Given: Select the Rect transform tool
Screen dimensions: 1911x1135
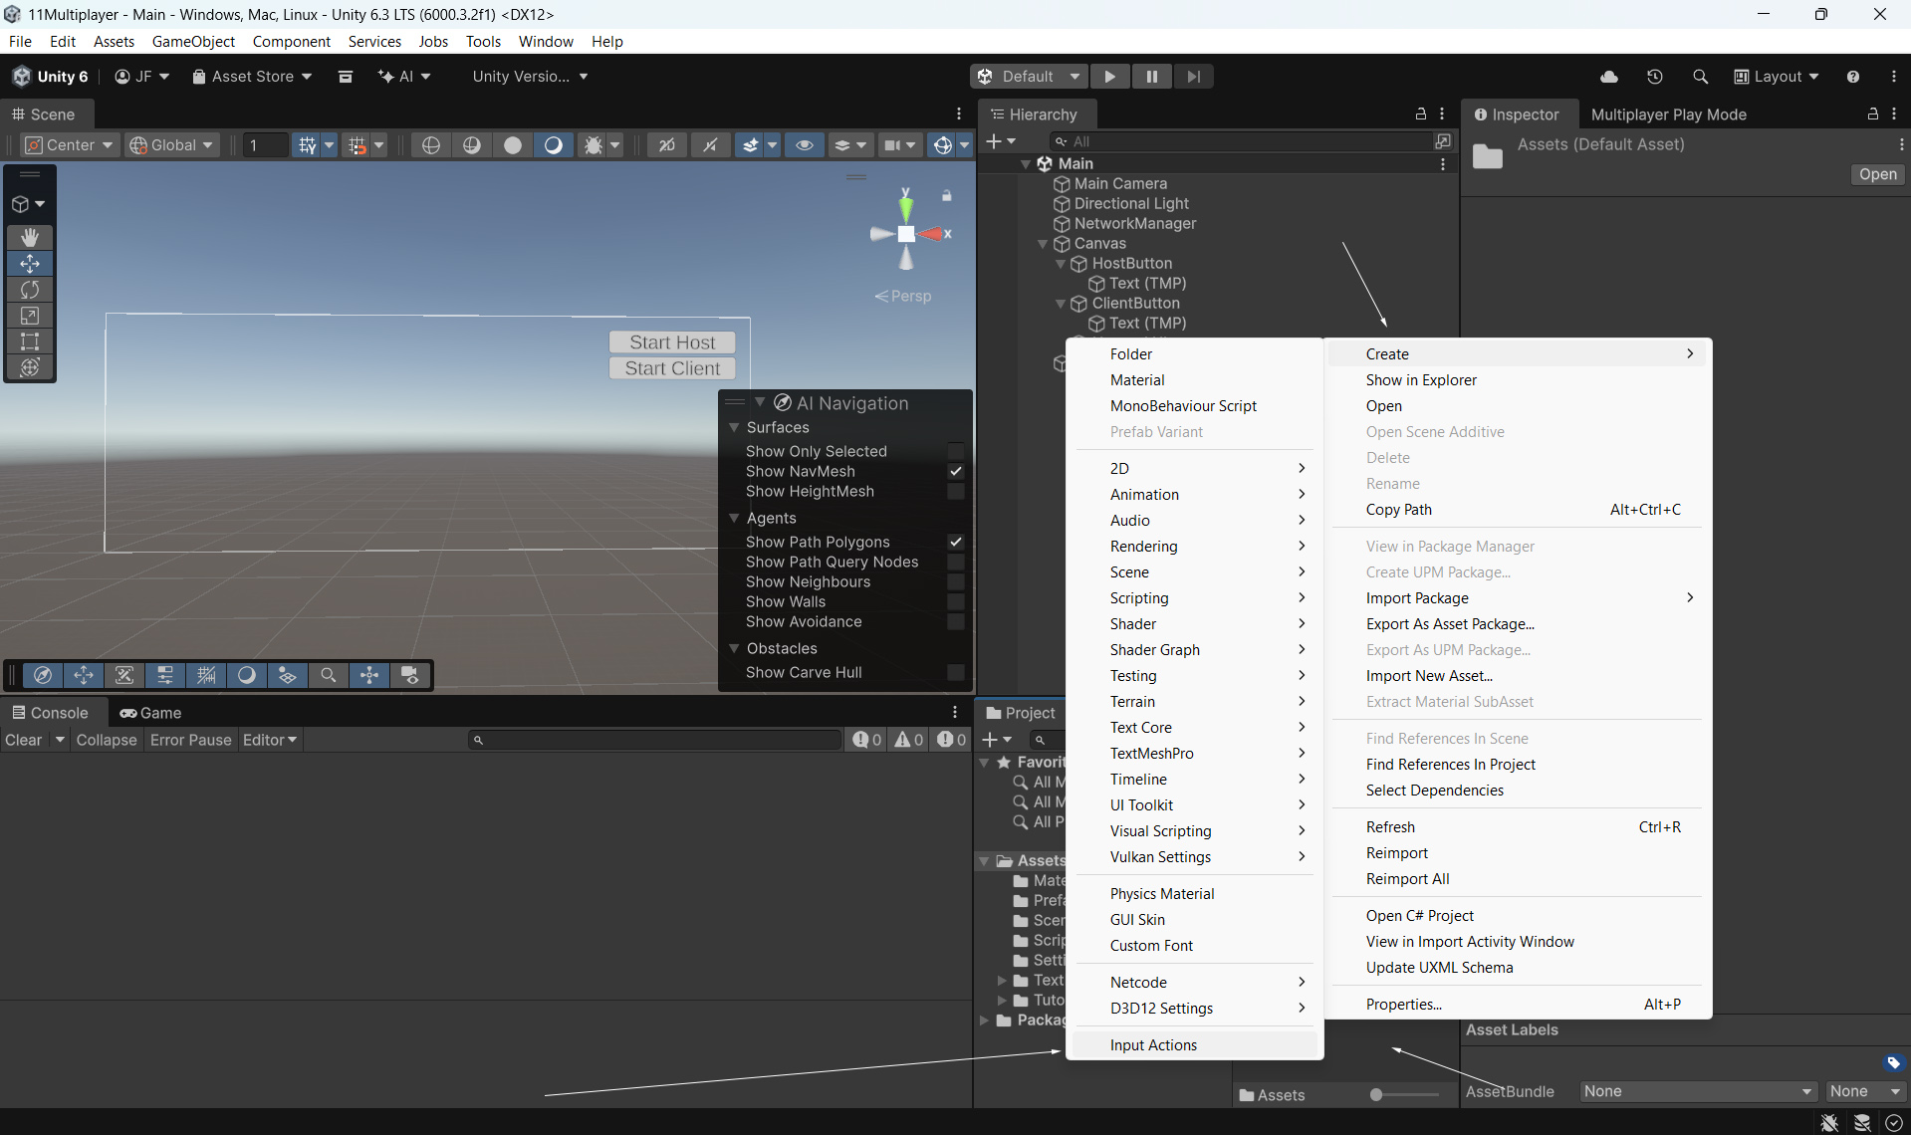Looking at the screenshot, I should click(30, 341).
